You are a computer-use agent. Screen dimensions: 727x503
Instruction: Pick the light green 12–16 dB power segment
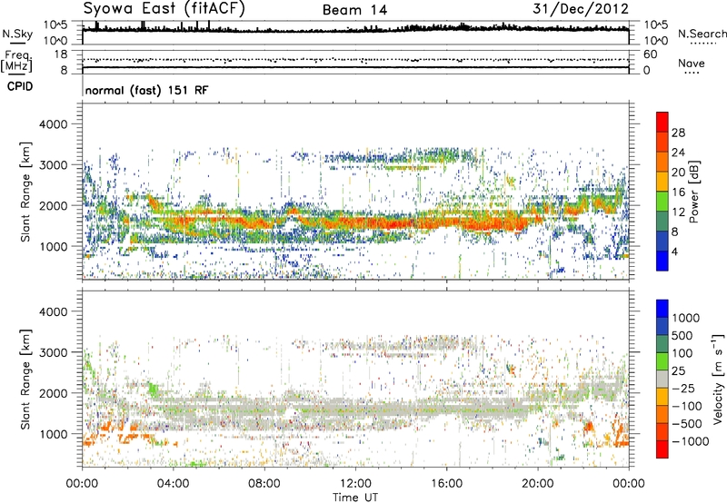click(x=662, y=202)
